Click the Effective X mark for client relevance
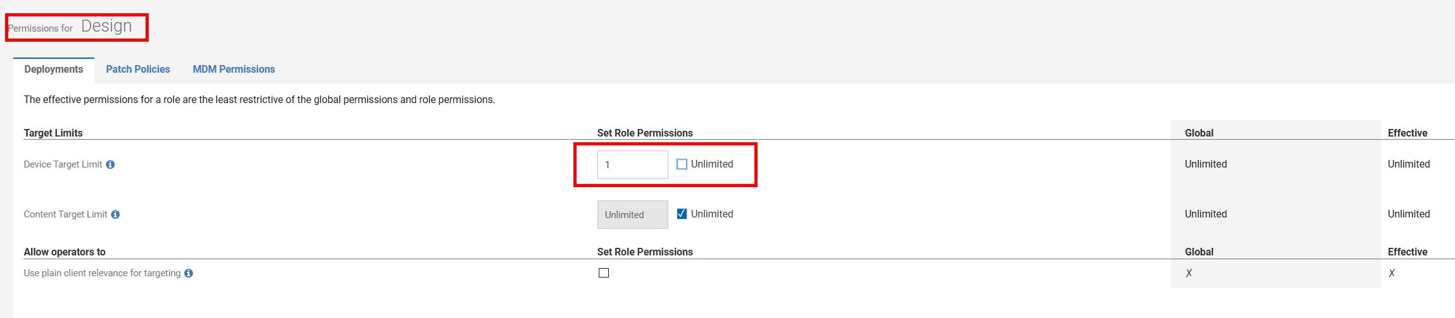The image size is (1455, 318). (x=1392, y=273)
